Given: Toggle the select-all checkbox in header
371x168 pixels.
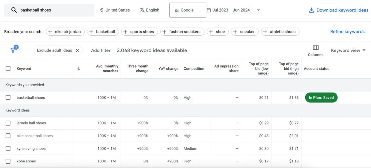Looking at the screenshot, I should point(8,69).
